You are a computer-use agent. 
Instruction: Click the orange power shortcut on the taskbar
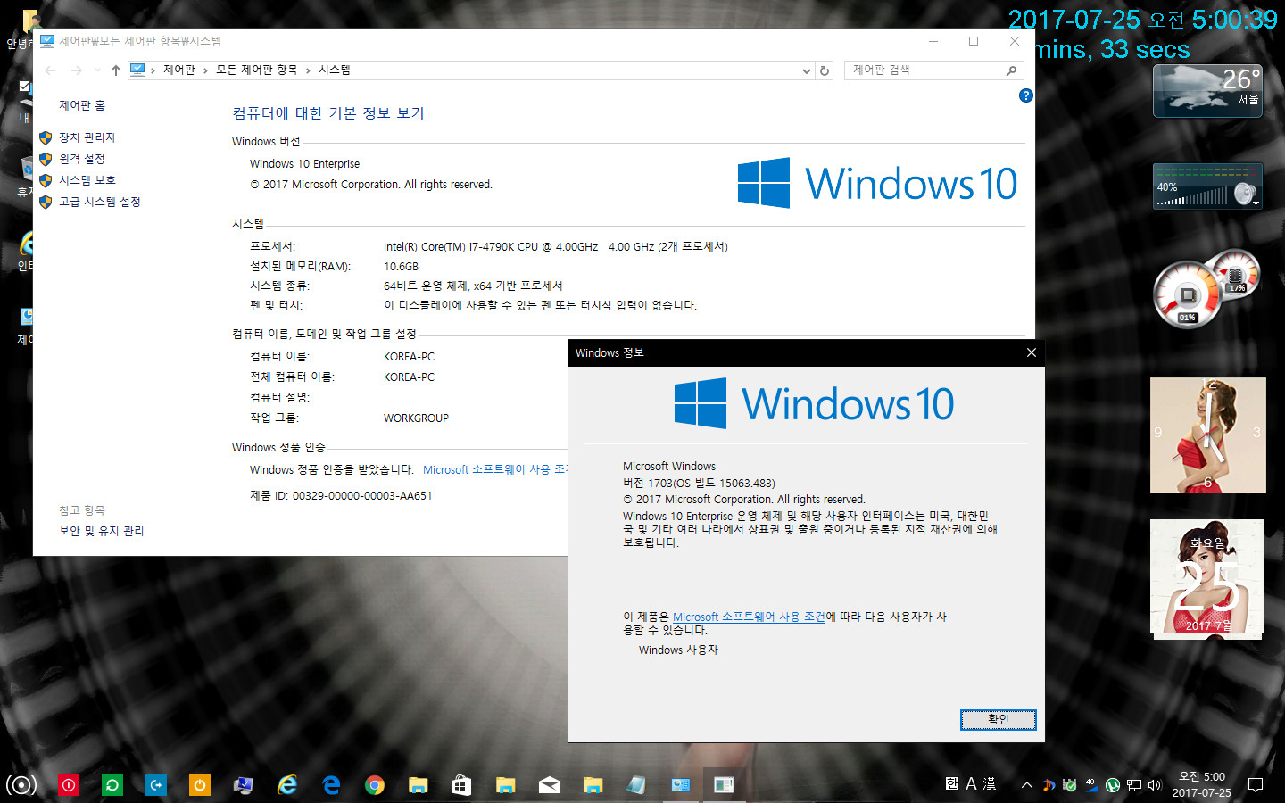pos(200,785)
